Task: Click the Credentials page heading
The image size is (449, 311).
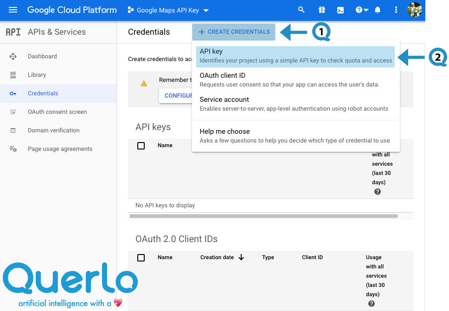Action: point(149,32)
